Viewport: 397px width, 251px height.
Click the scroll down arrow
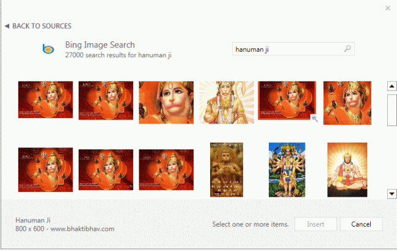click(392, 194)
